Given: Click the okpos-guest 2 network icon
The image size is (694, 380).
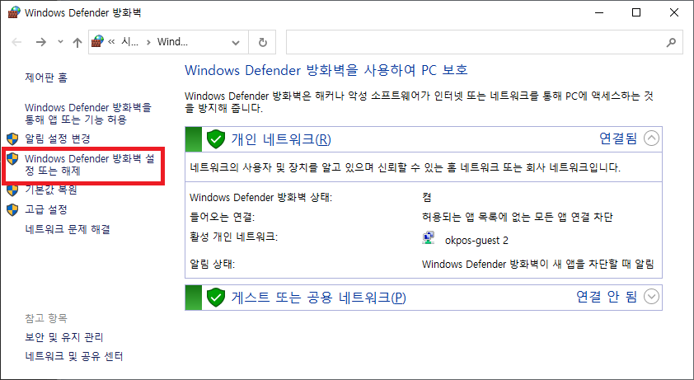Looking at the screenshot, I should coord(429,240).
